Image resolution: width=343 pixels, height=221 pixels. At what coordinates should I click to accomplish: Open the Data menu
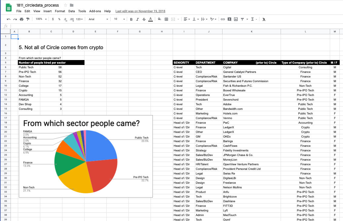(72, 11)
